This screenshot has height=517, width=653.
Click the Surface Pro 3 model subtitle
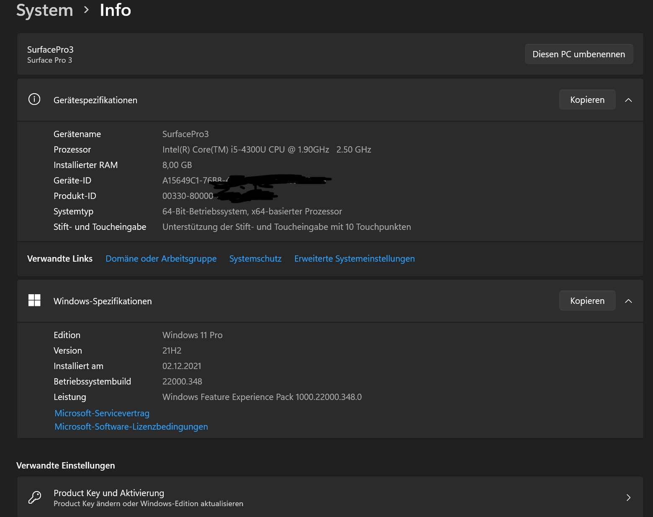click(49, 60)
